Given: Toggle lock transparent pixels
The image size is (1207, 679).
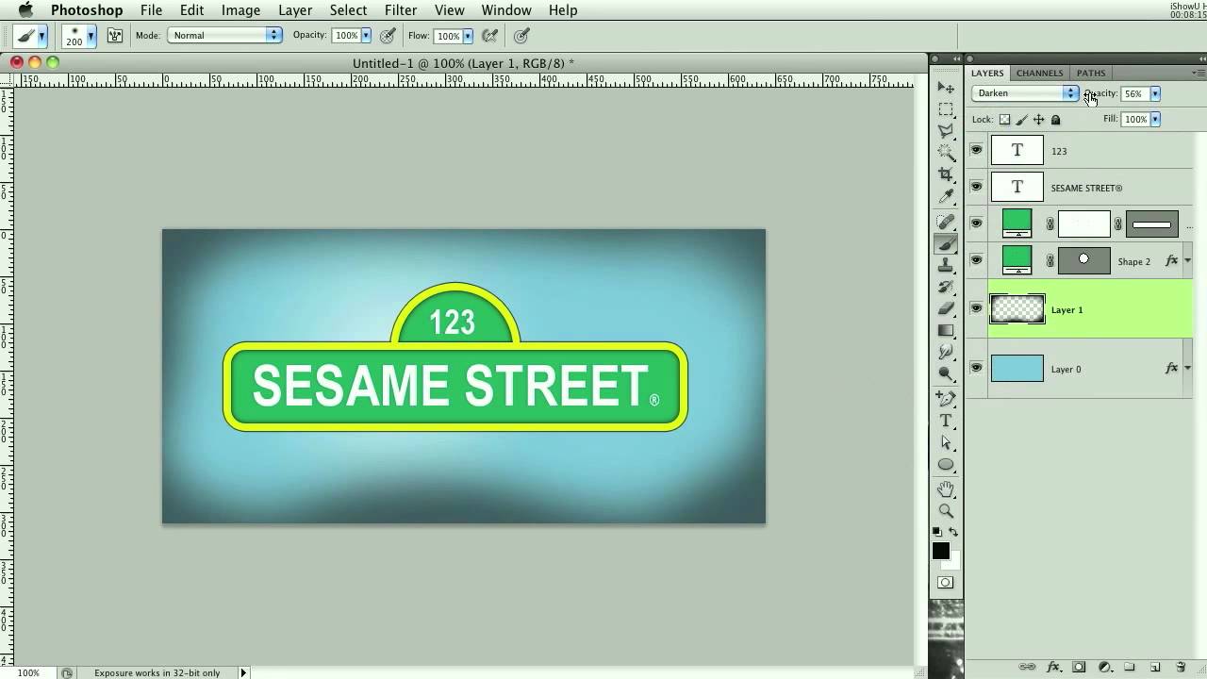Looking at the screenshot, I should click(1004, 120).
